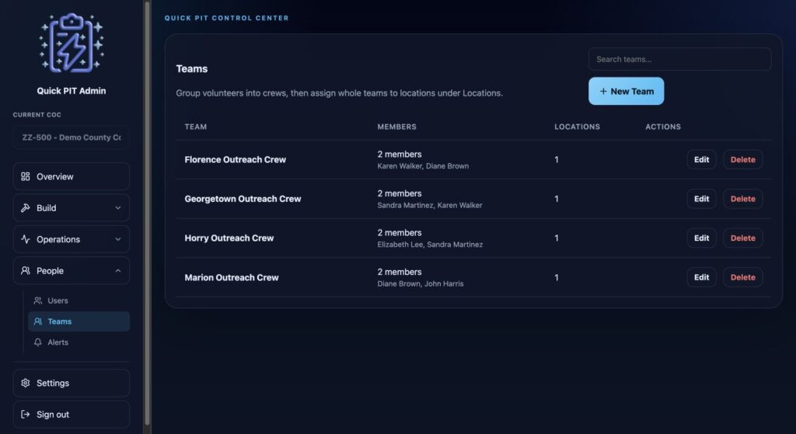Image resolution: width=796 pixels, height=434 pixels.
Task: Click the Sign out arrow icon
Action: (26, 415)
